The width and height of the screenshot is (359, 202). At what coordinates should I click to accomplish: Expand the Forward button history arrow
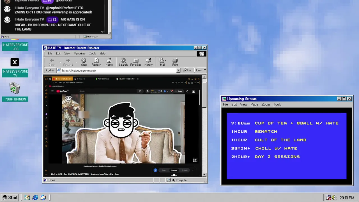click(x=76, y=62)
